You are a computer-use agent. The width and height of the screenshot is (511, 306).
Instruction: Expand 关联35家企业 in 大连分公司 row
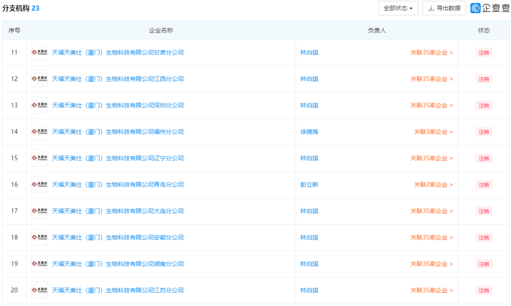(432, 211)
